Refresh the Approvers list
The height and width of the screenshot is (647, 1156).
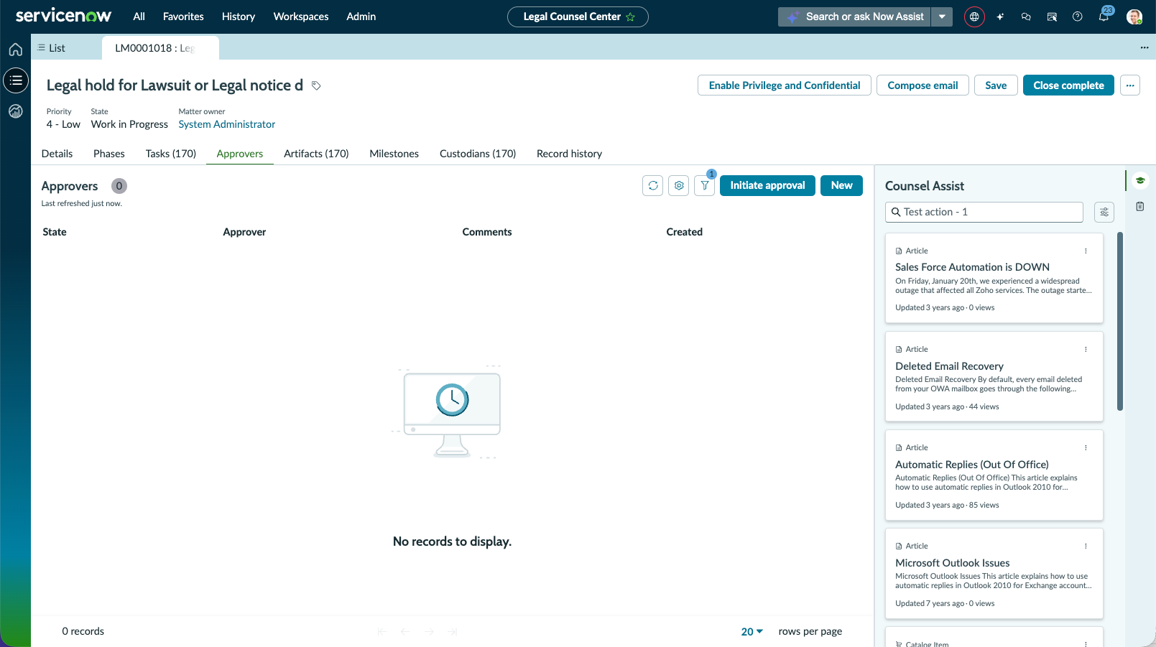click(653, 185)
